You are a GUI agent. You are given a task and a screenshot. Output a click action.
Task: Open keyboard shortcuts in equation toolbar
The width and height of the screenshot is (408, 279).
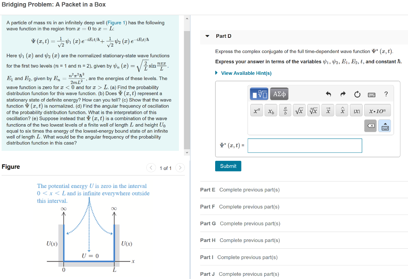(x=371, y=95)
